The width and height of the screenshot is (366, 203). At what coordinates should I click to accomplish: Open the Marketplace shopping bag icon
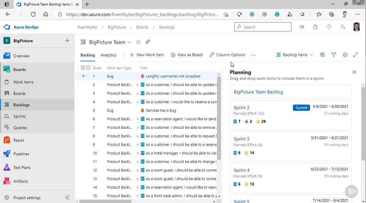tap(316, 27)
